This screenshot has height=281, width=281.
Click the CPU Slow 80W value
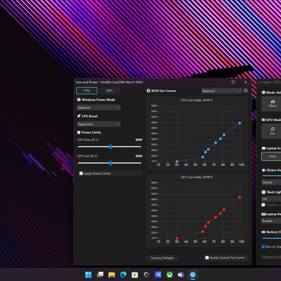click(x=139, y=140)
